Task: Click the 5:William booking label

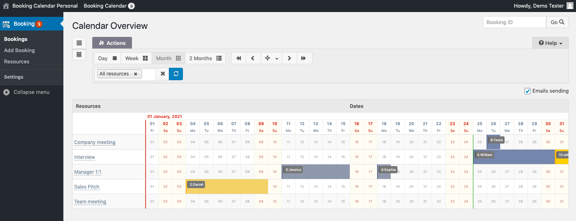Action: pyautogui.click(x=485, y=155)
